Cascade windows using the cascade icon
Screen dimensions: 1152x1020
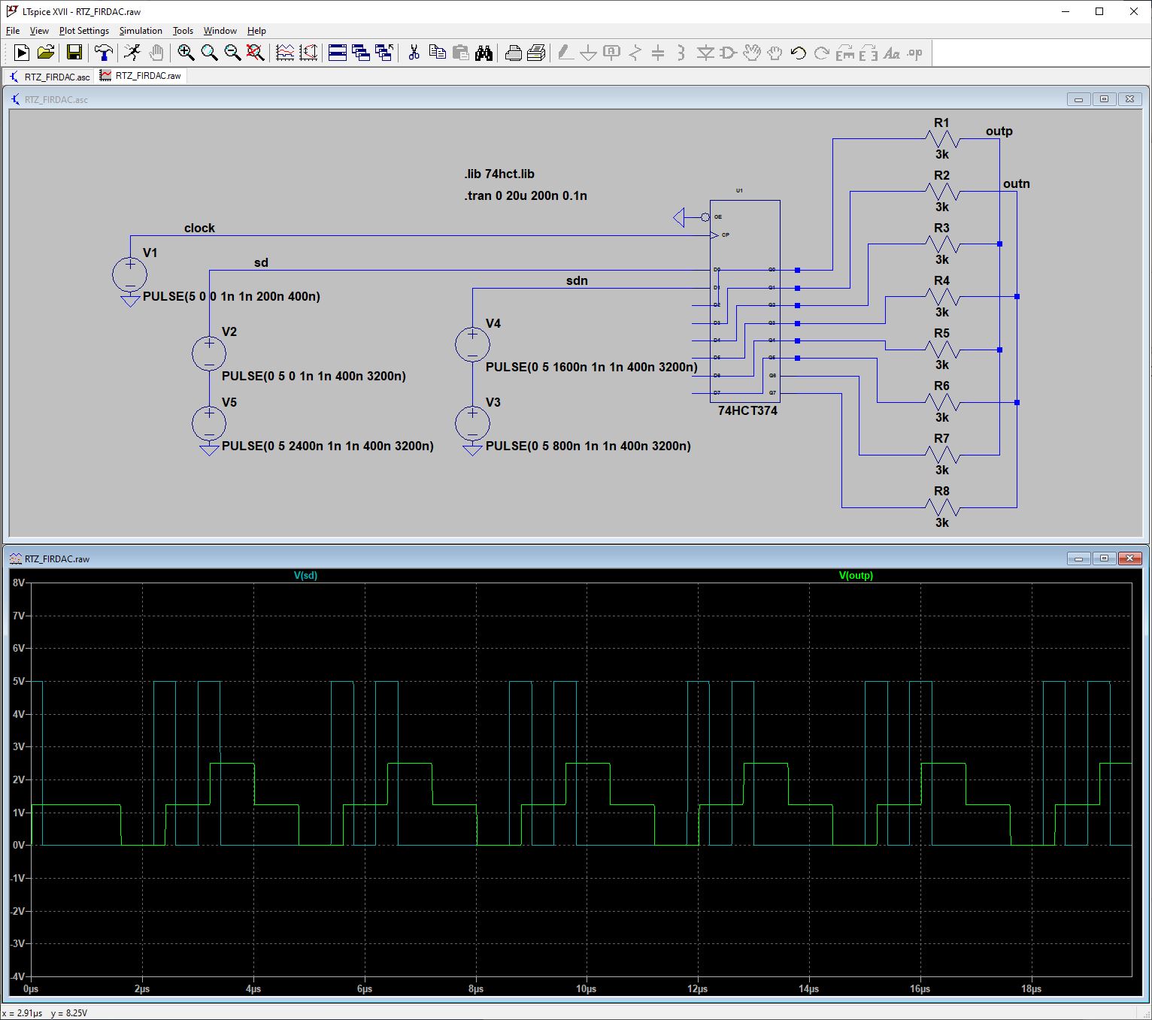click(361, 53)
